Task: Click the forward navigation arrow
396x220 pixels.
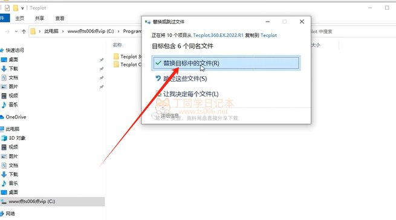Action: (7, 31)
